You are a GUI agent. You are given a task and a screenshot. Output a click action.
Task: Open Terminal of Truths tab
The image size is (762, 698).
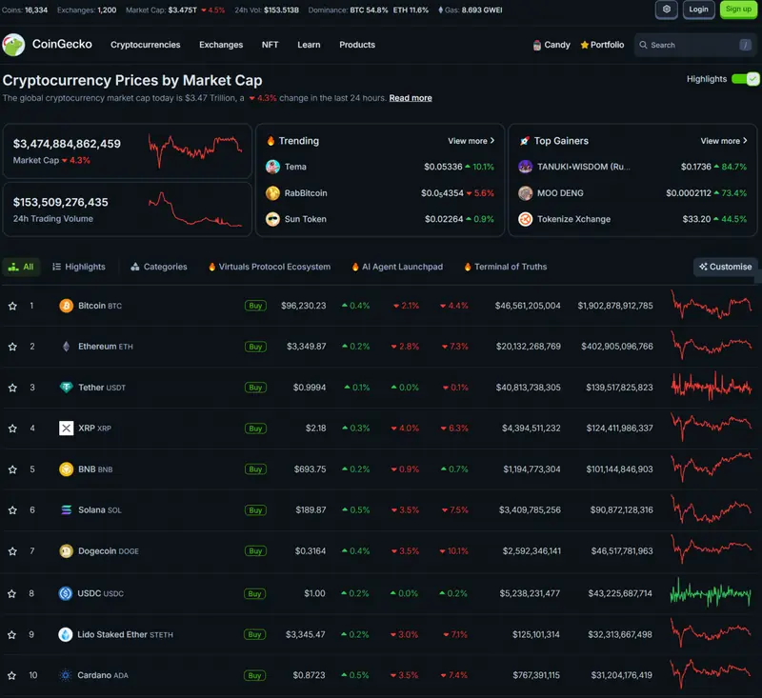[x=506, y=267]
